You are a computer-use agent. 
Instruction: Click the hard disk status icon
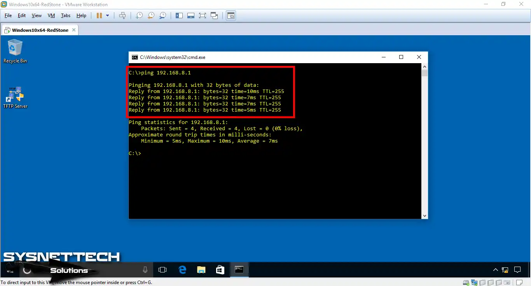pyautogui.click(x=465, y=283)
